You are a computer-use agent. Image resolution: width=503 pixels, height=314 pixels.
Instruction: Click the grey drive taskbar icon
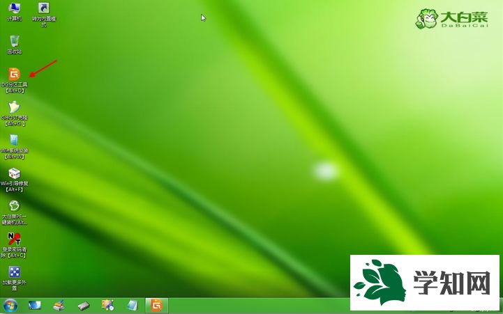pyautogui.click(x=84, y=306)
